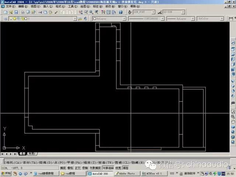The width and height of the screenshot is (236, 177).
Task: Click the command line input area
Action: [117, 162]
